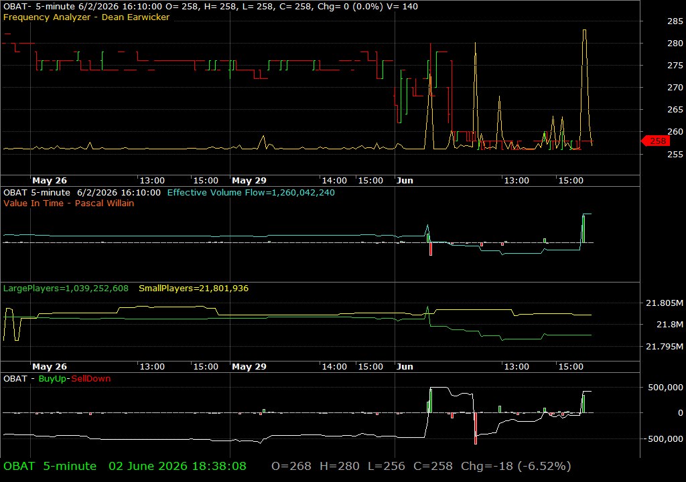
Task: Click the 255 price axis label
Action: point(675,154)
